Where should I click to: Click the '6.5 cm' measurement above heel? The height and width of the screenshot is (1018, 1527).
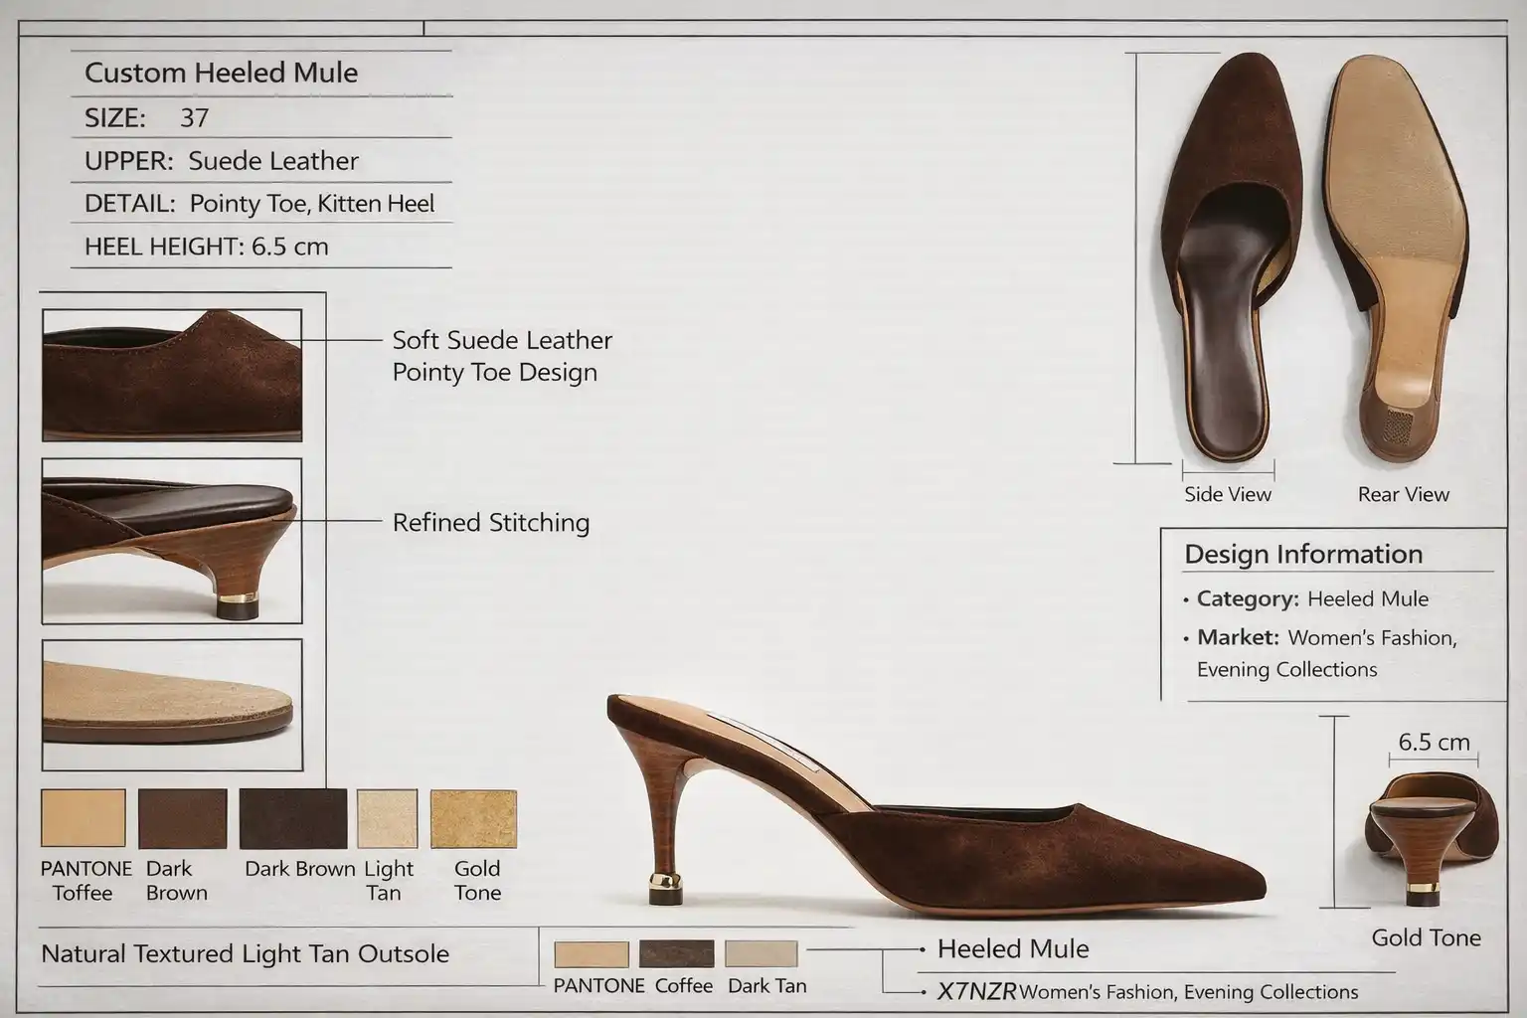click(1434, 743)
